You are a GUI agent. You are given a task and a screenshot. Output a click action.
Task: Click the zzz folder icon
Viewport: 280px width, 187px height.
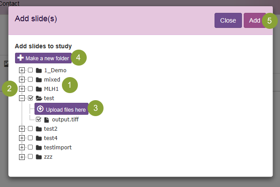pos(38,157)
